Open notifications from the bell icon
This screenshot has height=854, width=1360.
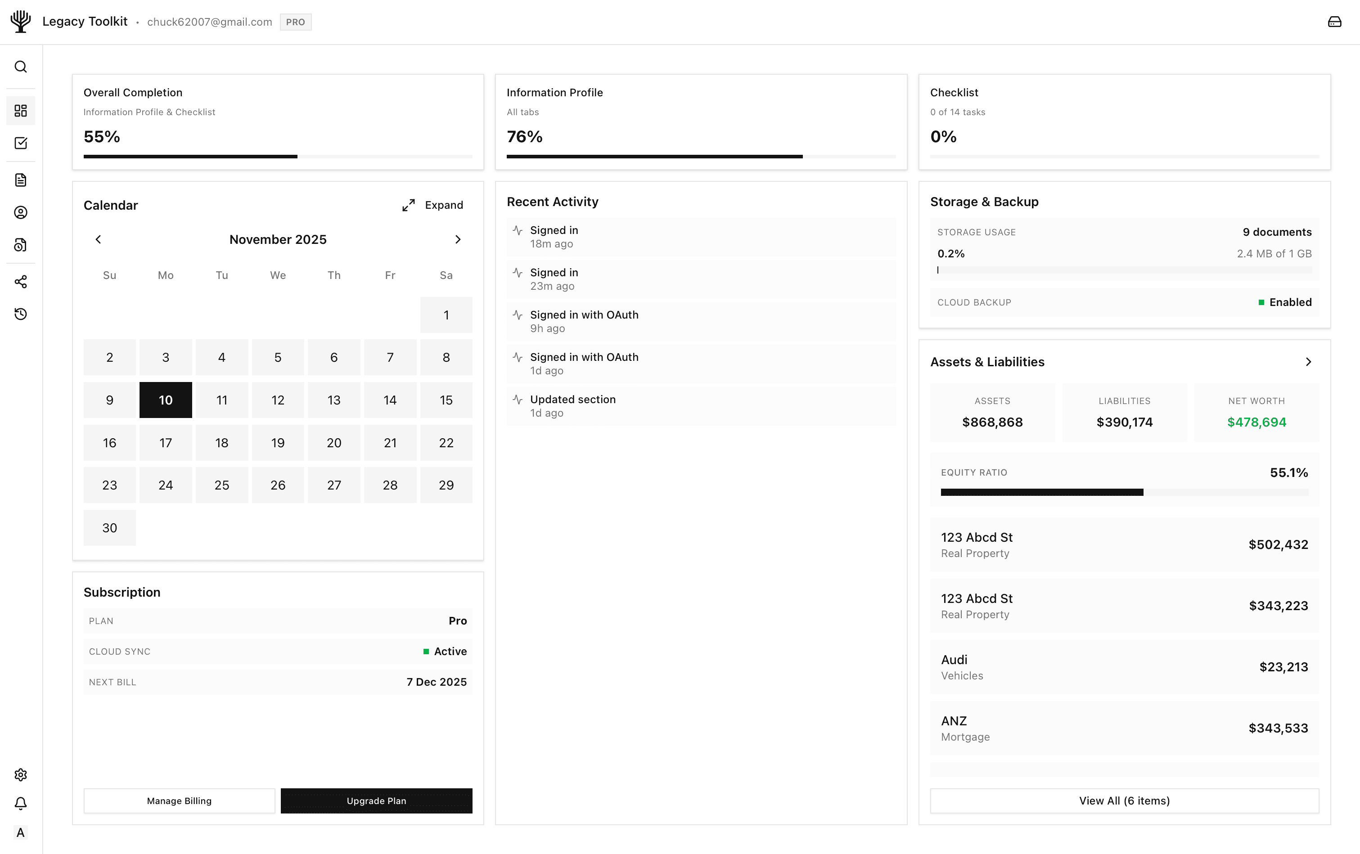[21, 803]
